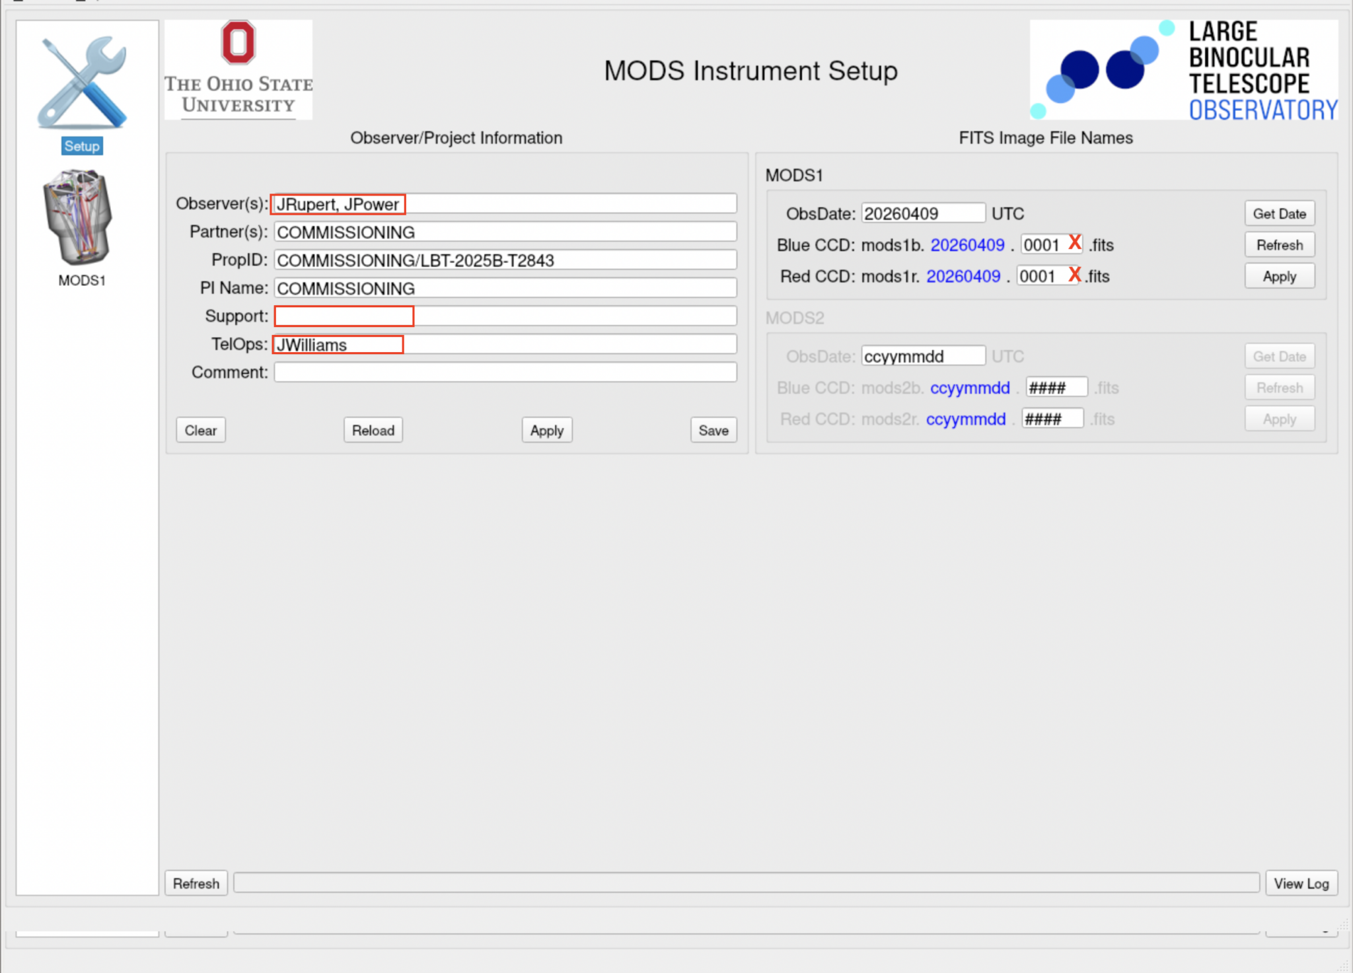Click the empty Support input field

pyautogui.click(x=505, y=316)
